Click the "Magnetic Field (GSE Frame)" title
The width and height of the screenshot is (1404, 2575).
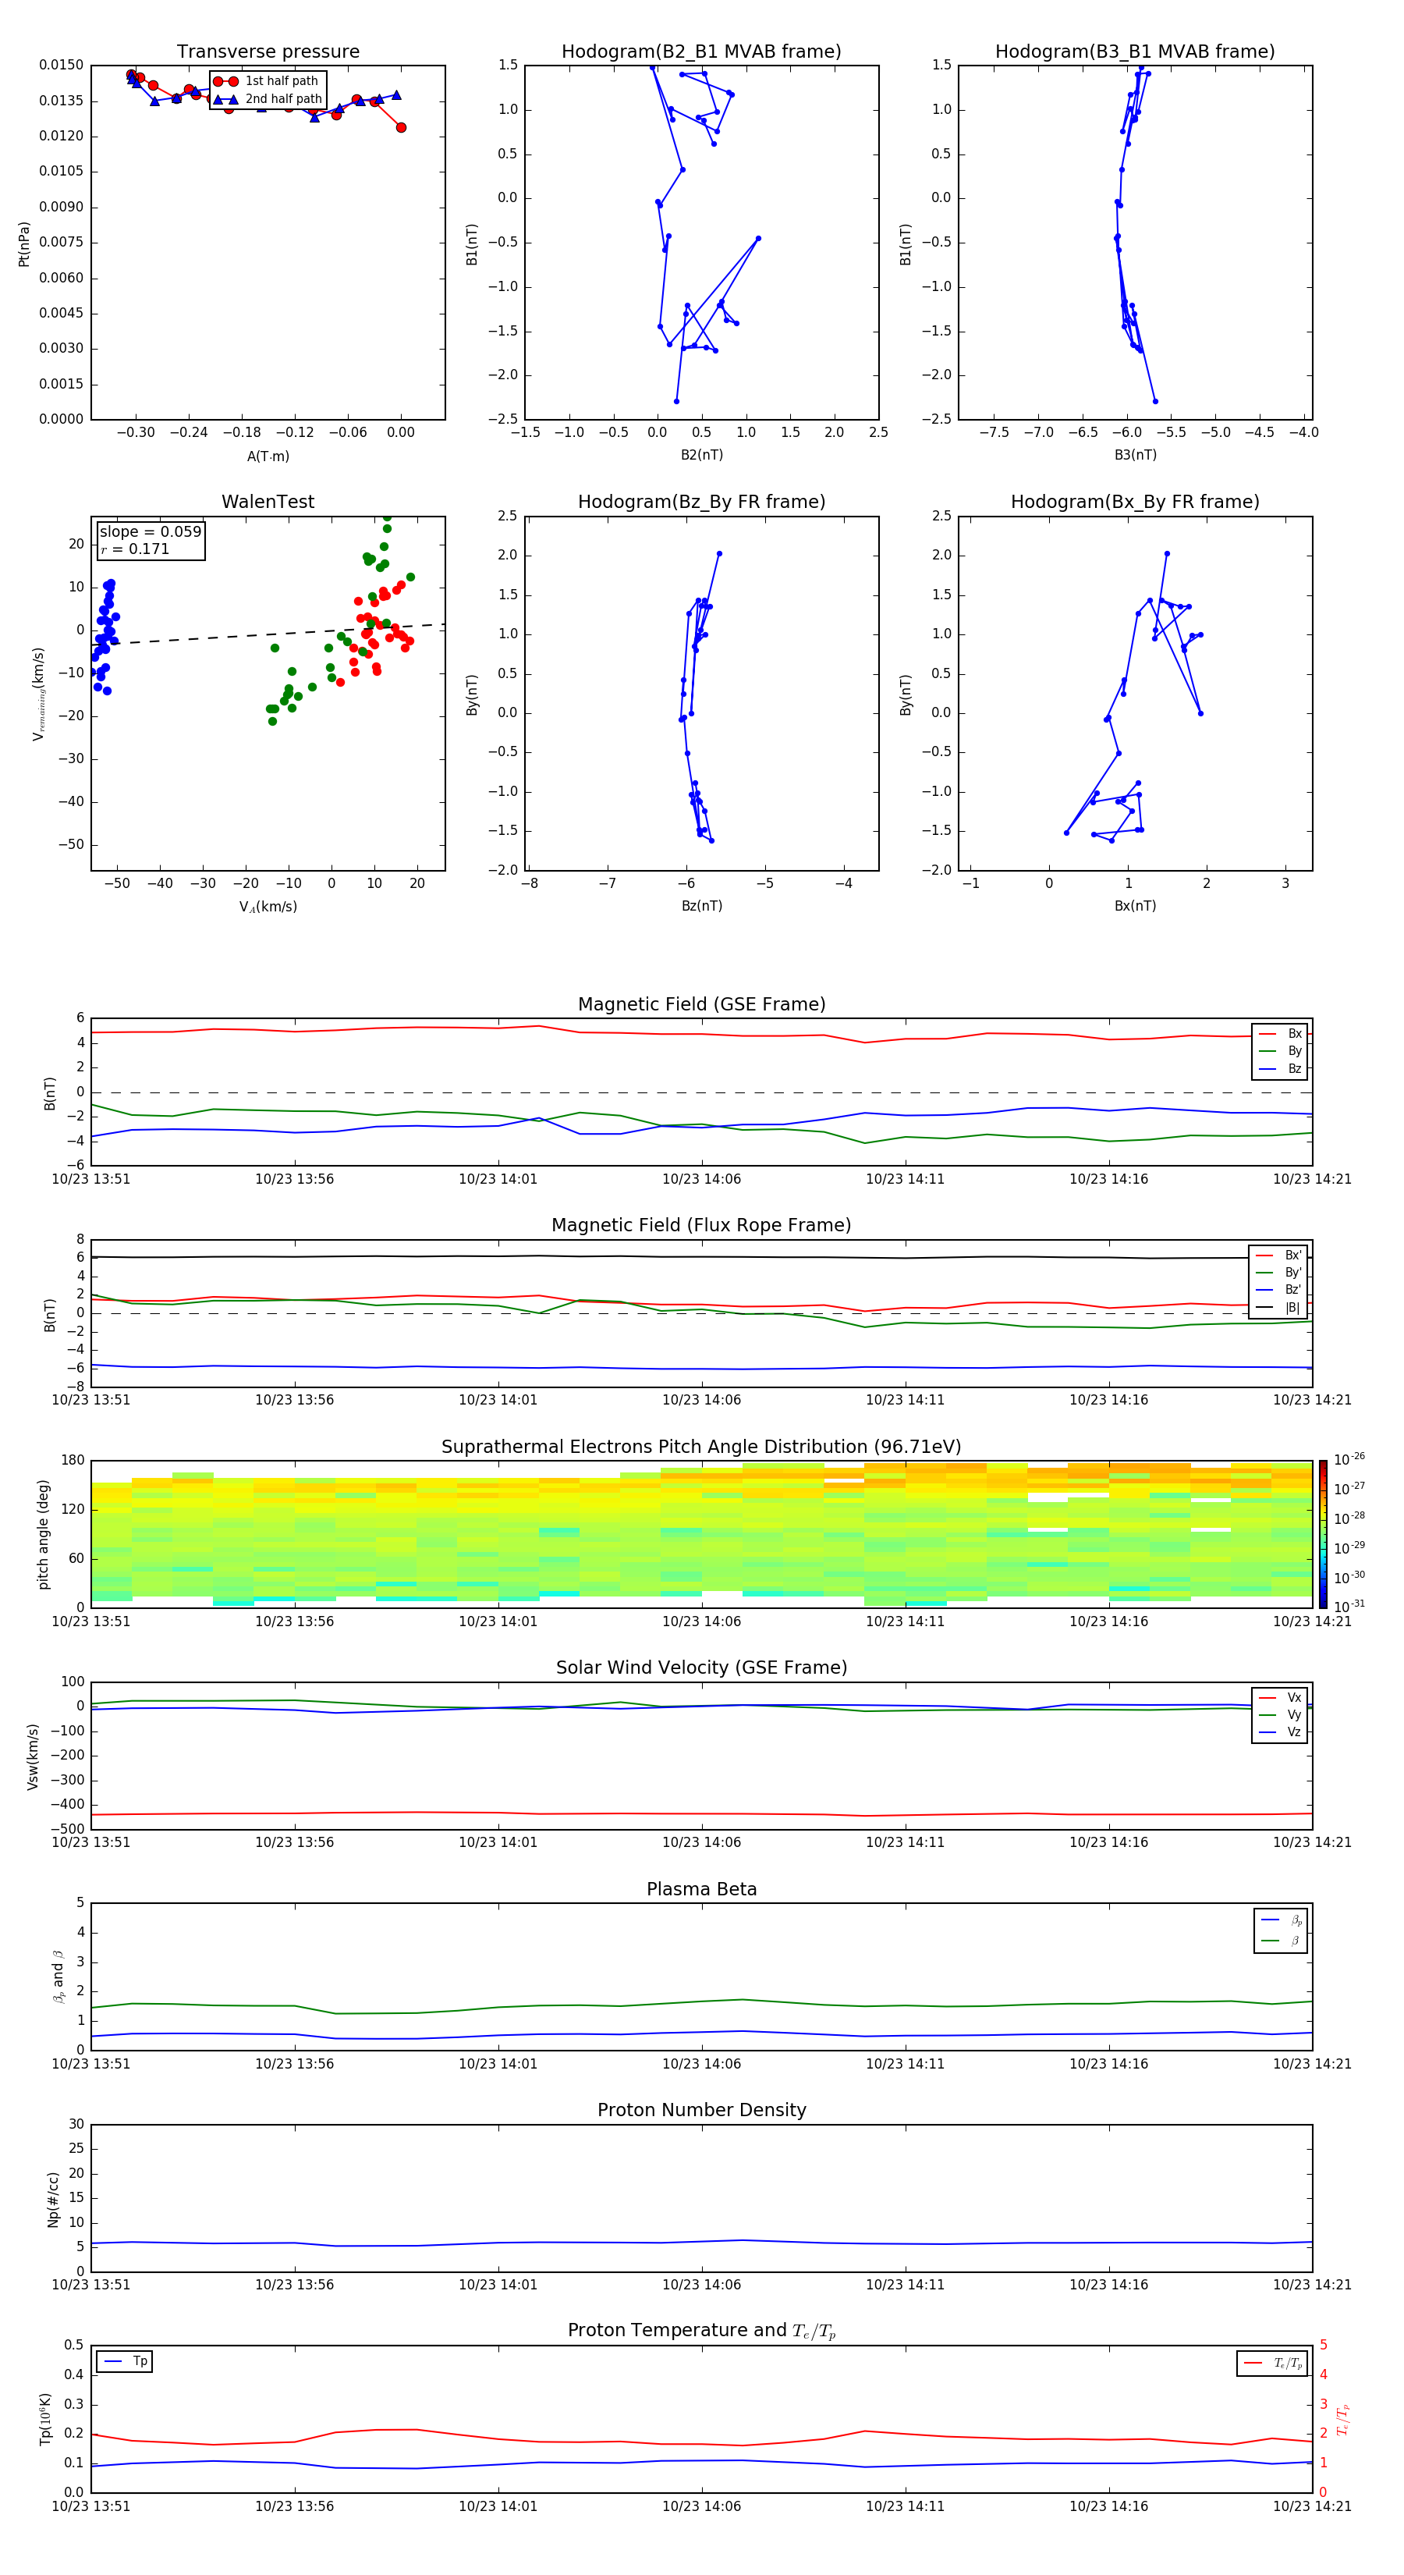pyautogui.click(x=701, y=1004)
